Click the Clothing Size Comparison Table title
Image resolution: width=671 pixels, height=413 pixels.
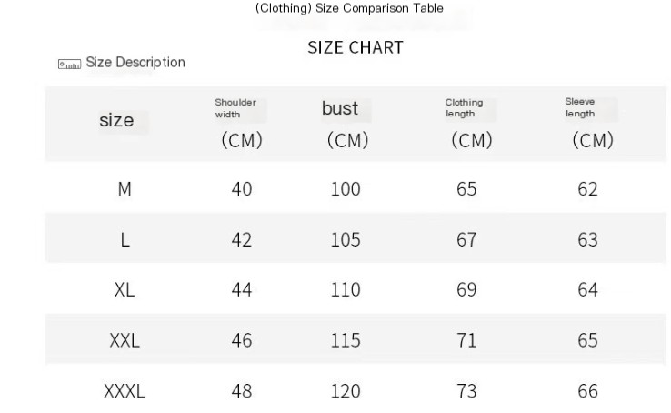point(349,9)
